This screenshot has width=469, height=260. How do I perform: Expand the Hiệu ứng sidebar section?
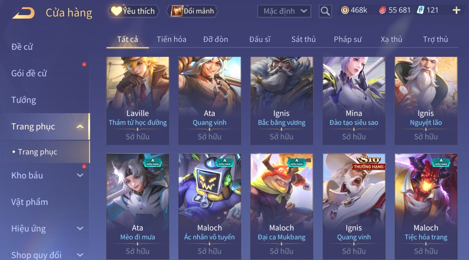[x=80, y=229]
